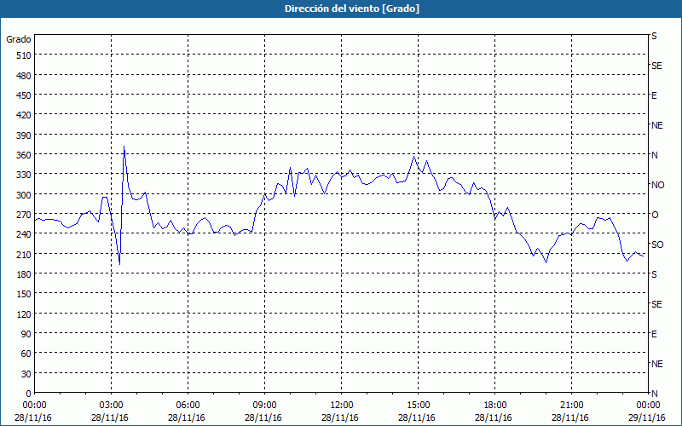Select the 21:00 time axis label
The width and height of the screenshot is (682, 426).
pyautogui.click(x=571, y=406)
